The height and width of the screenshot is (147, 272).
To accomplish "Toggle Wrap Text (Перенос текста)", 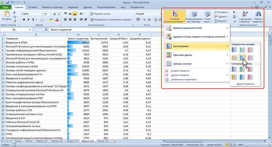I will [100, 14].
